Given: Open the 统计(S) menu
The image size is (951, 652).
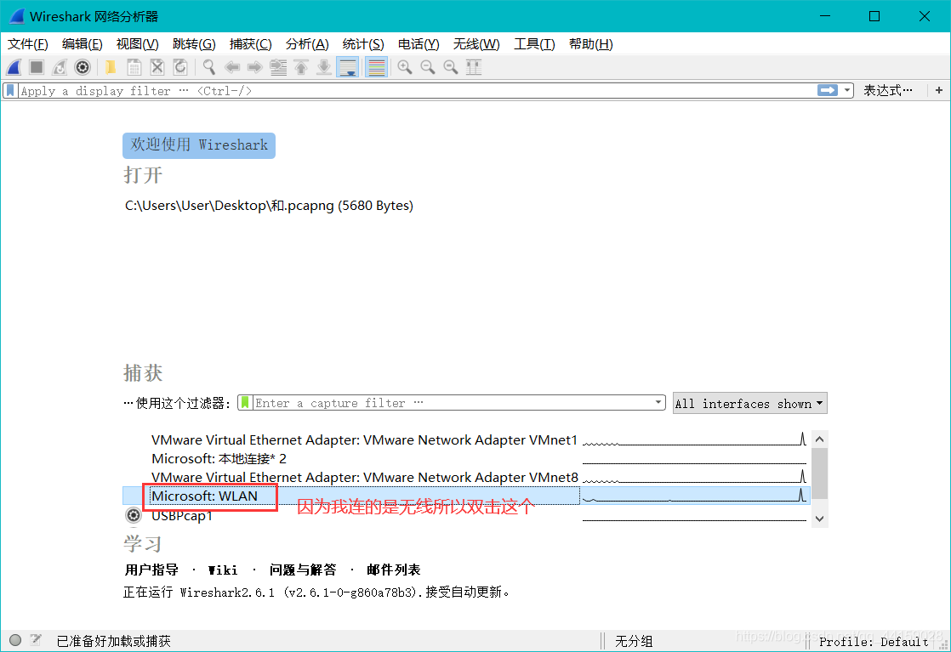Looking at the screenshot, I should (x=362, y=44).
